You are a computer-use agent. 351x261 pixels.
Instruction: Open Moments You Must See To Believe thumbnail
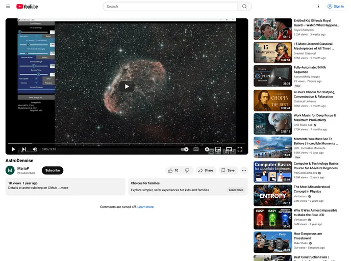click(x=272, y=147)
